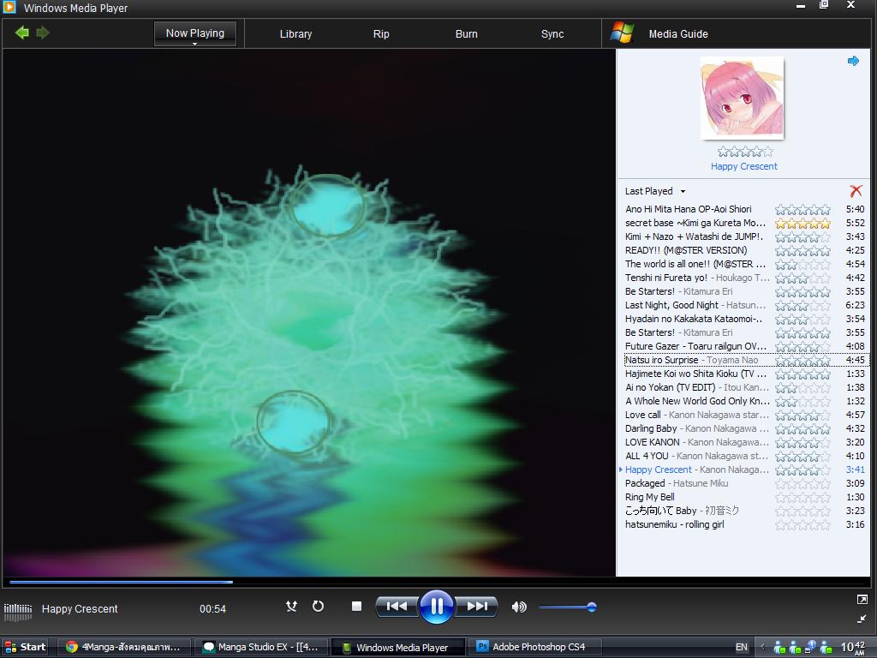The image size is (877, 658).
Task: Stop playback with the square button
Action: (356, 606)
